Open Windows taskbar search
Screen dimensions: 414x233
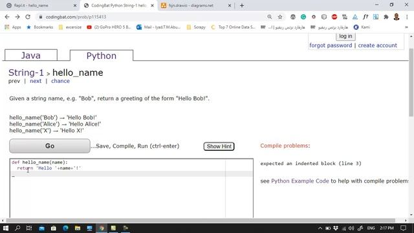pyautogui.click(x=17, y=228)
